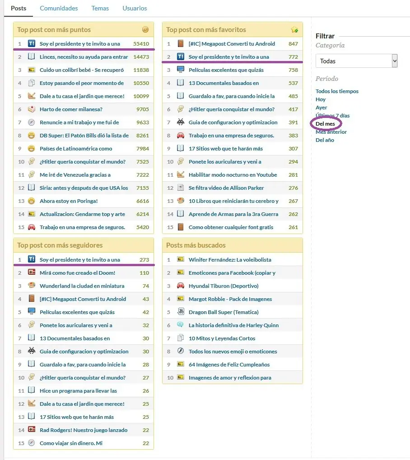Click the image icon beside 'Cuido un colibrí bebé'
This screenshot has height=460, width=410.
31,70
